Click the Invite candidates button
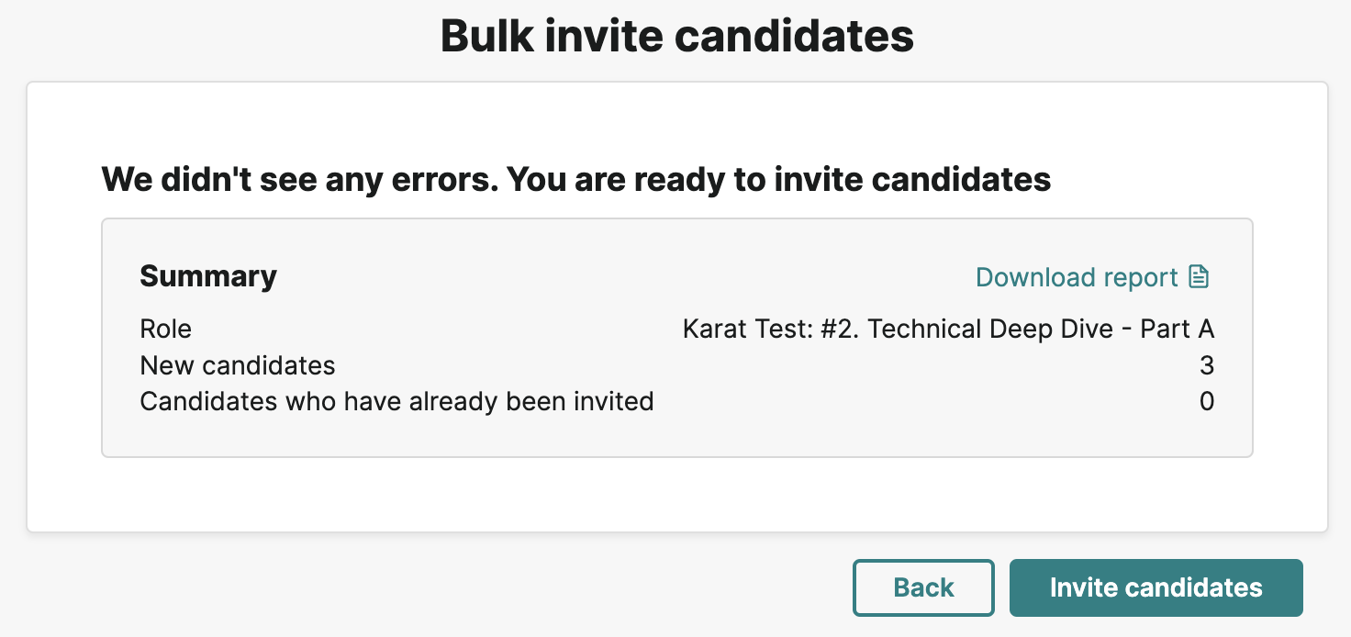1351x637 pixels. [x=1156, y=587]
